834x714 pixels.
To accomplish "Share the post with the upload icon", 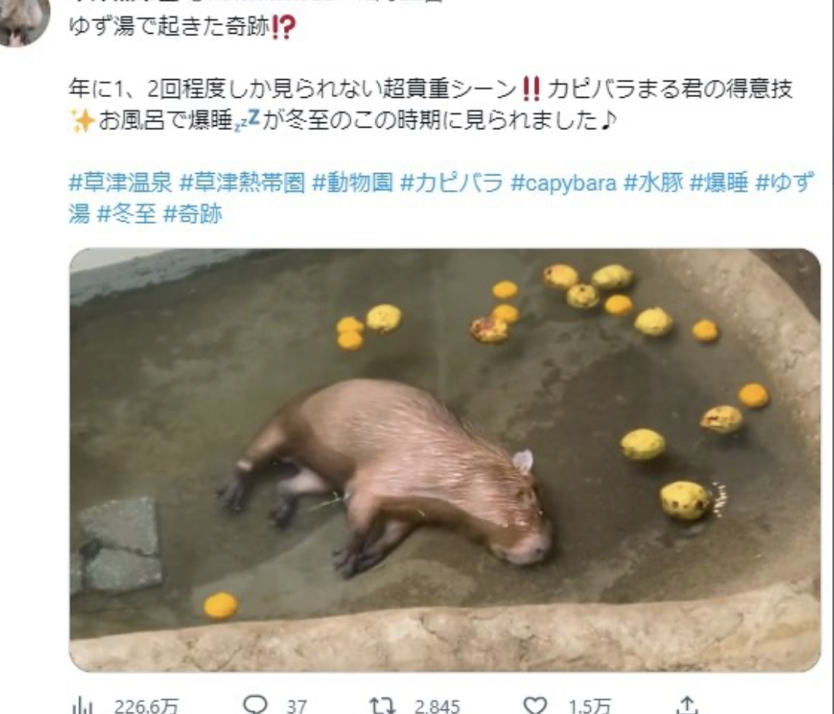I will [687, 705].
